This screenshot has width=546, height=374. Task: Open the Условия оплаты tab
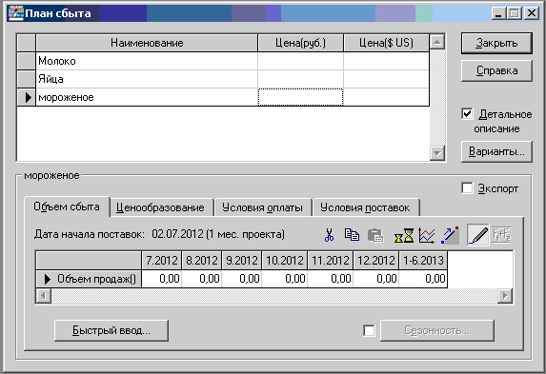pyautogui.click(x=262, y=207)
